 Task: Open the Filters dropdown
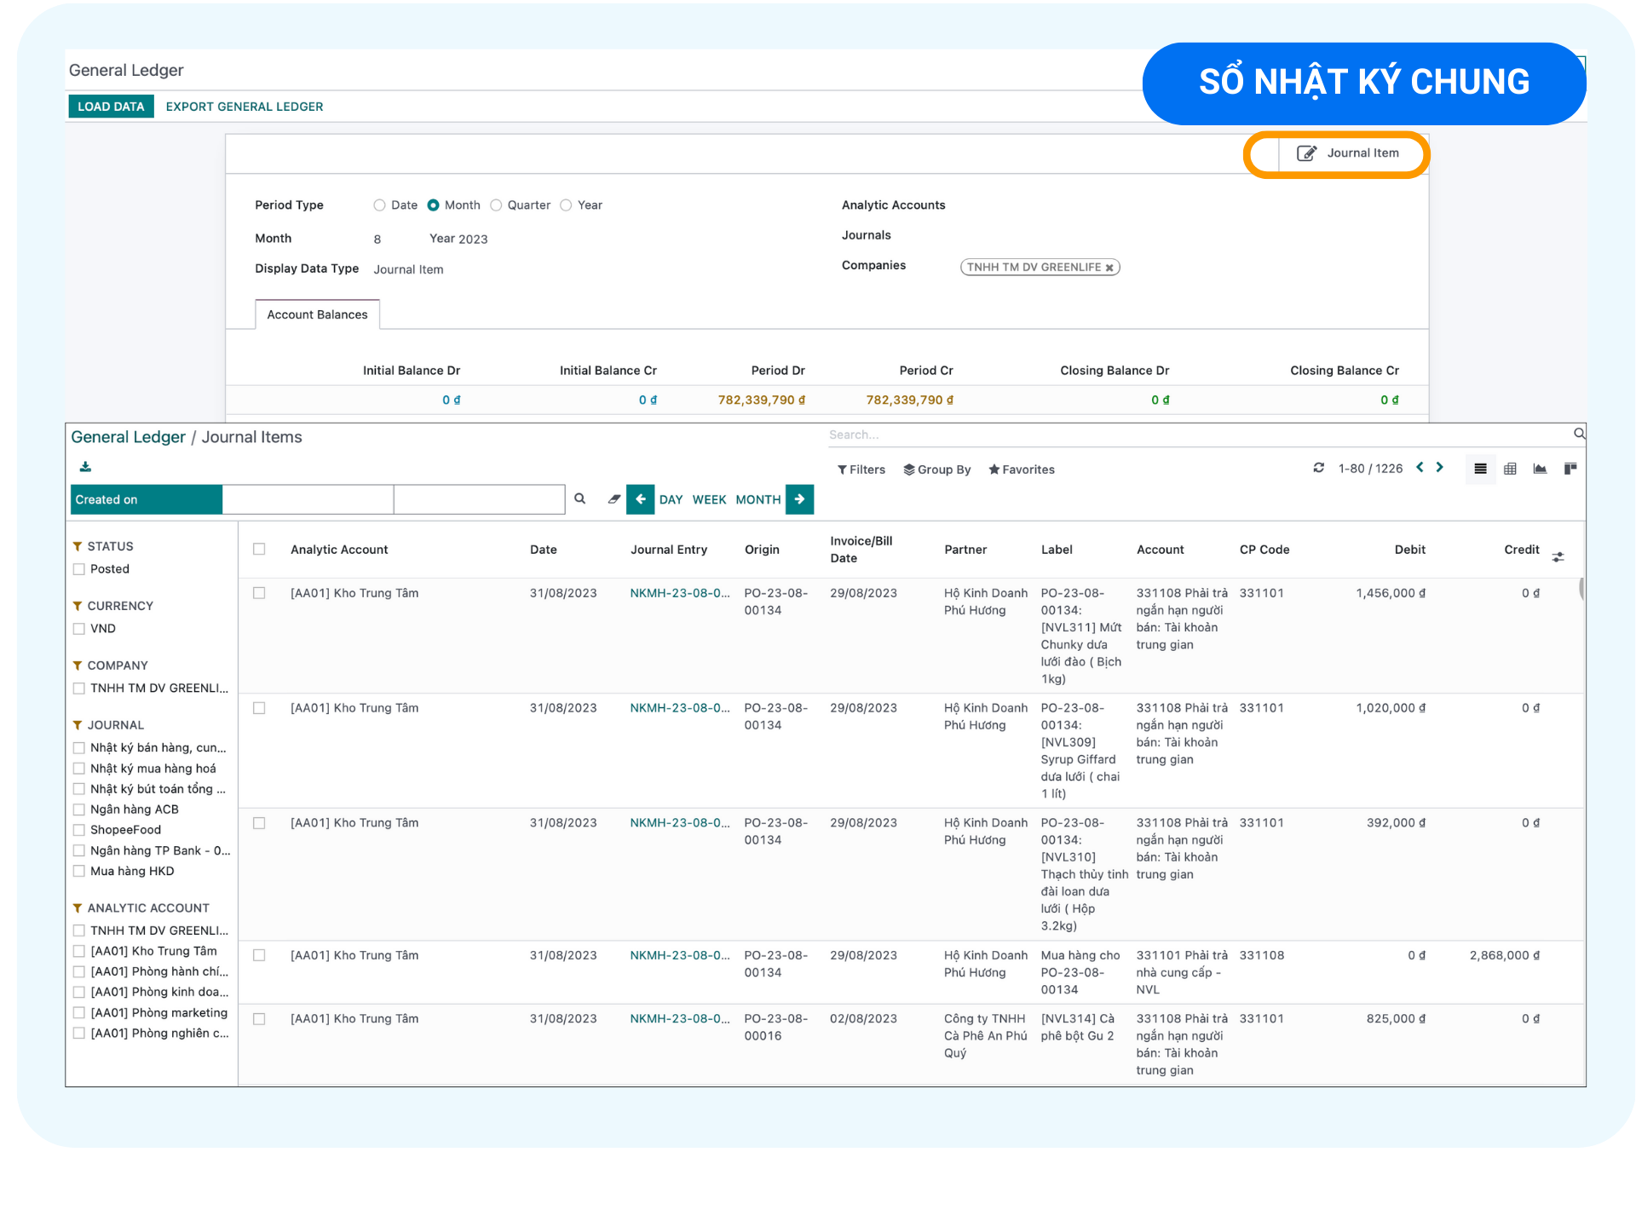861,469
